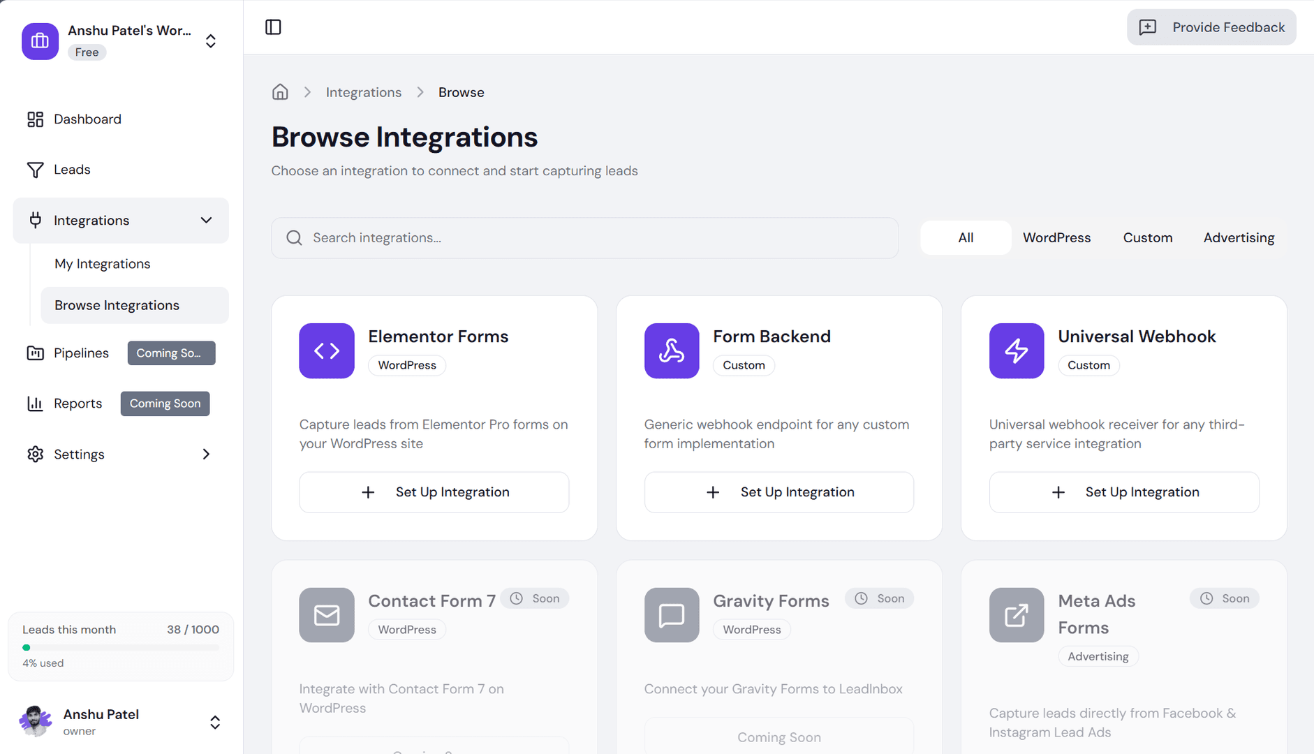The width and height of the screenshot is (1314, 754).
Task: Click the clock icon on Contact Form 7's Soon badge
Action: (x=517, y=598)
